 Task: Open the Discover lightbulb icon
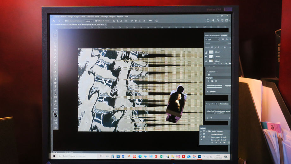click(x=222, y=20)
